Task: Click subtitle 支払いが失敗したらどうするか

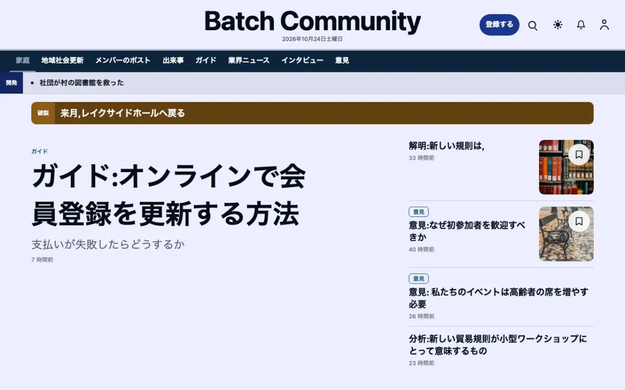Action: tap(108, 244)
